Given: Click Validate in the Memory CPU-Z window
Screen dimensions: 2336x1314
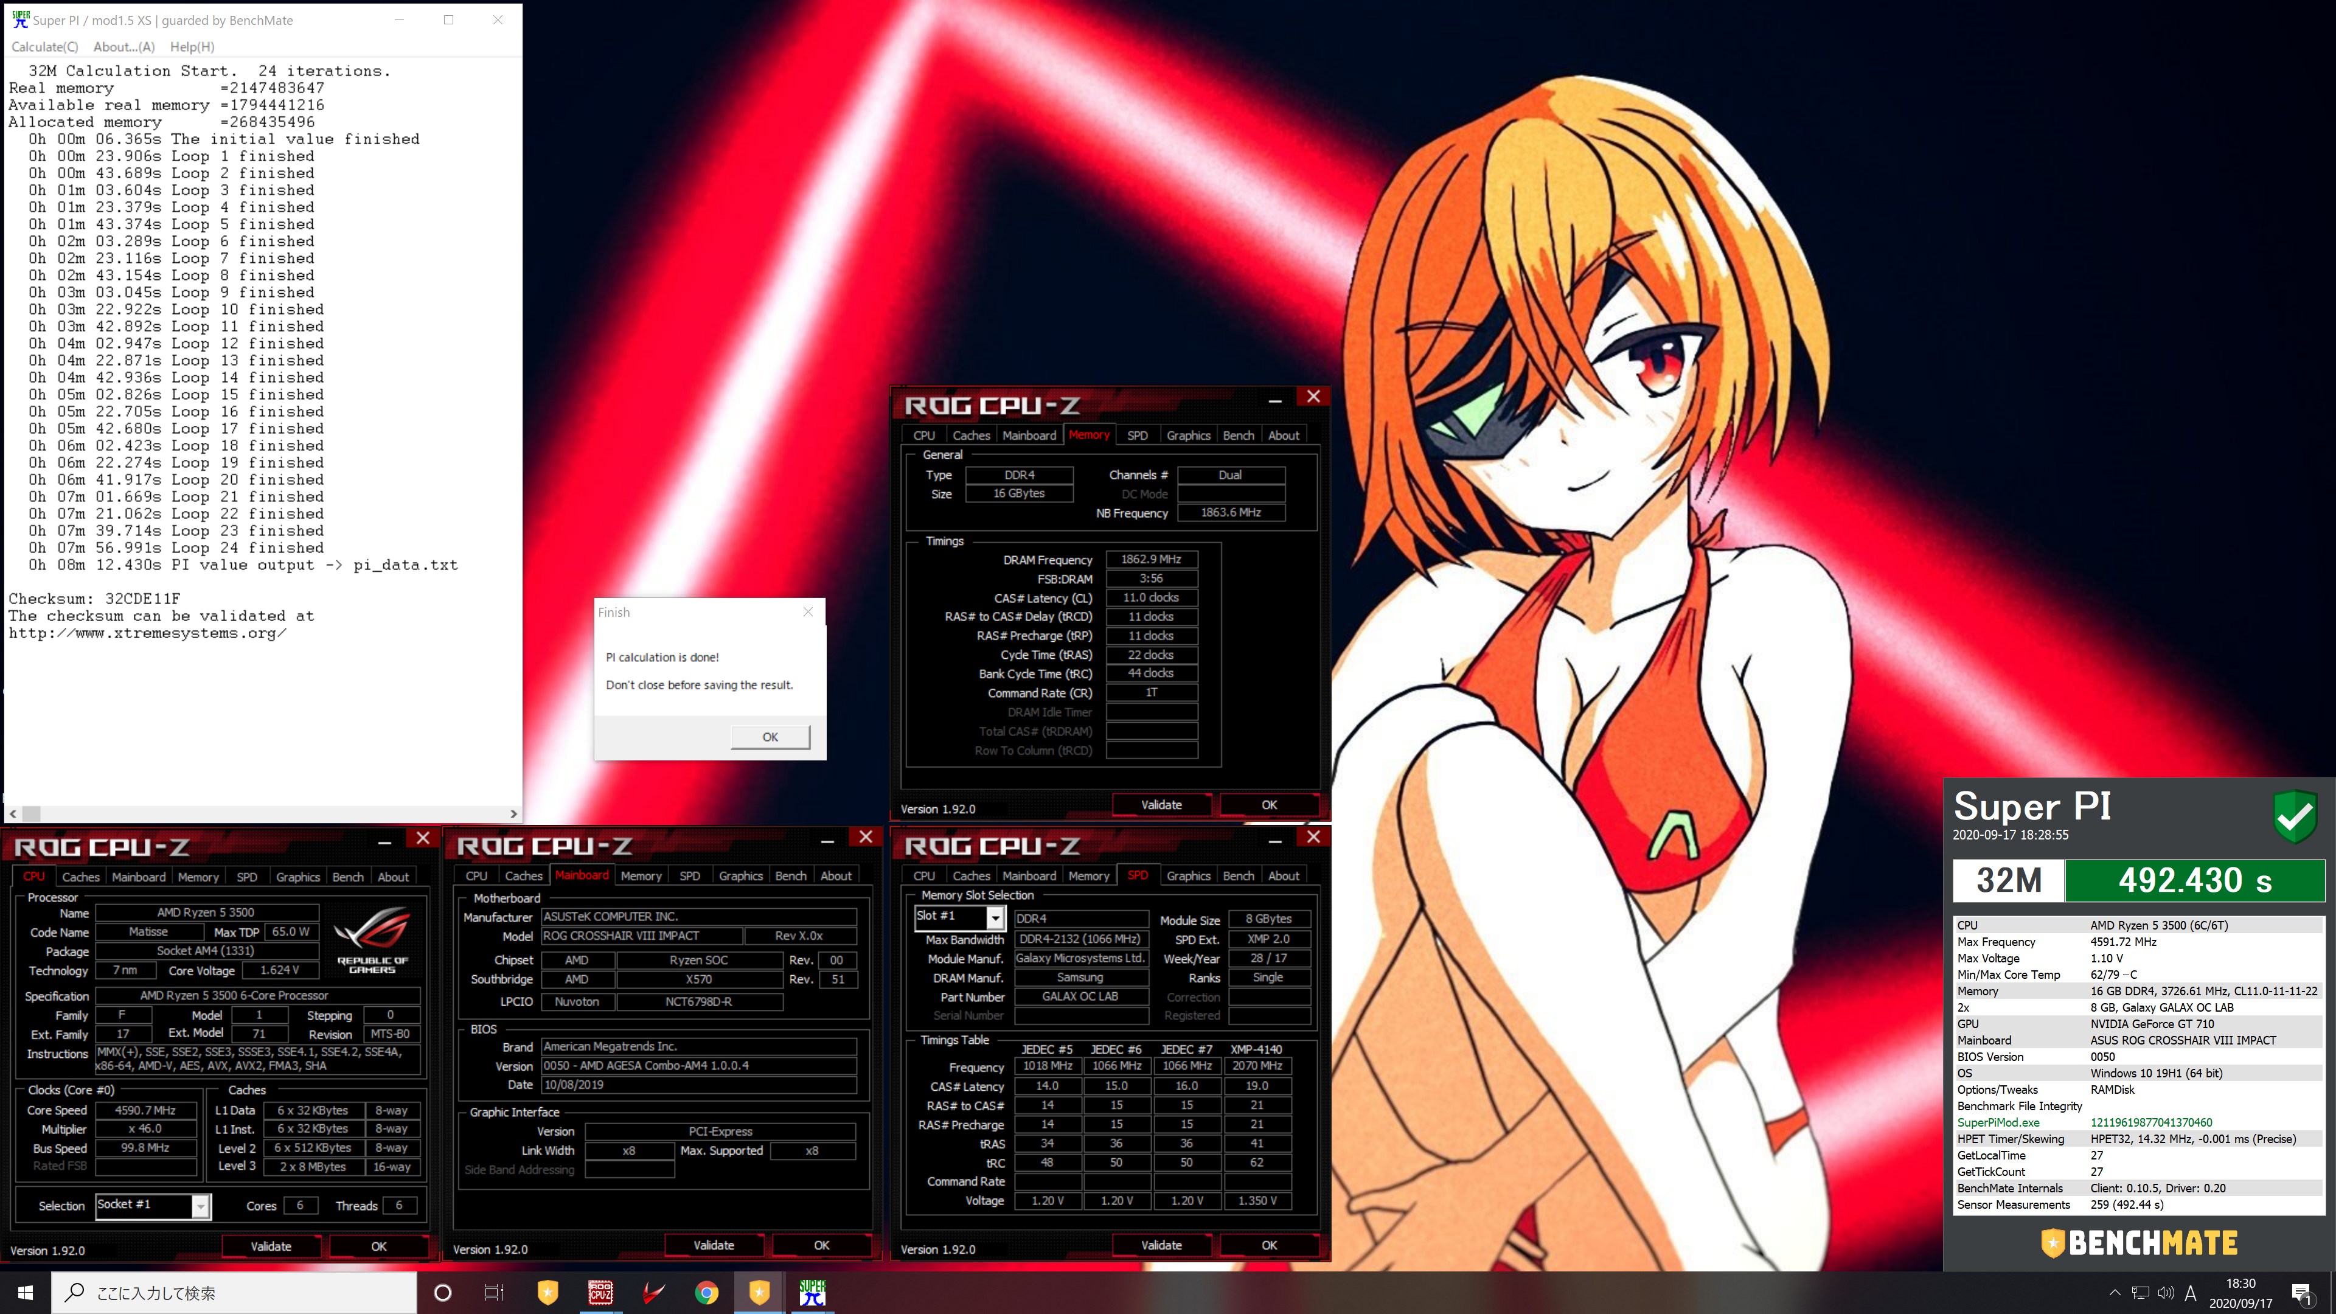Looking at the screenshot, I should [x=1162, y=804].
